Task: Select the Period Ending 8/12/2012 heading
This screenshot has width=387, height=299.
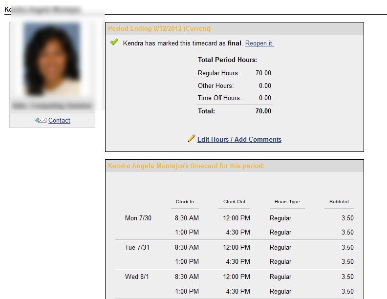Action: click(x=159, y=28)
